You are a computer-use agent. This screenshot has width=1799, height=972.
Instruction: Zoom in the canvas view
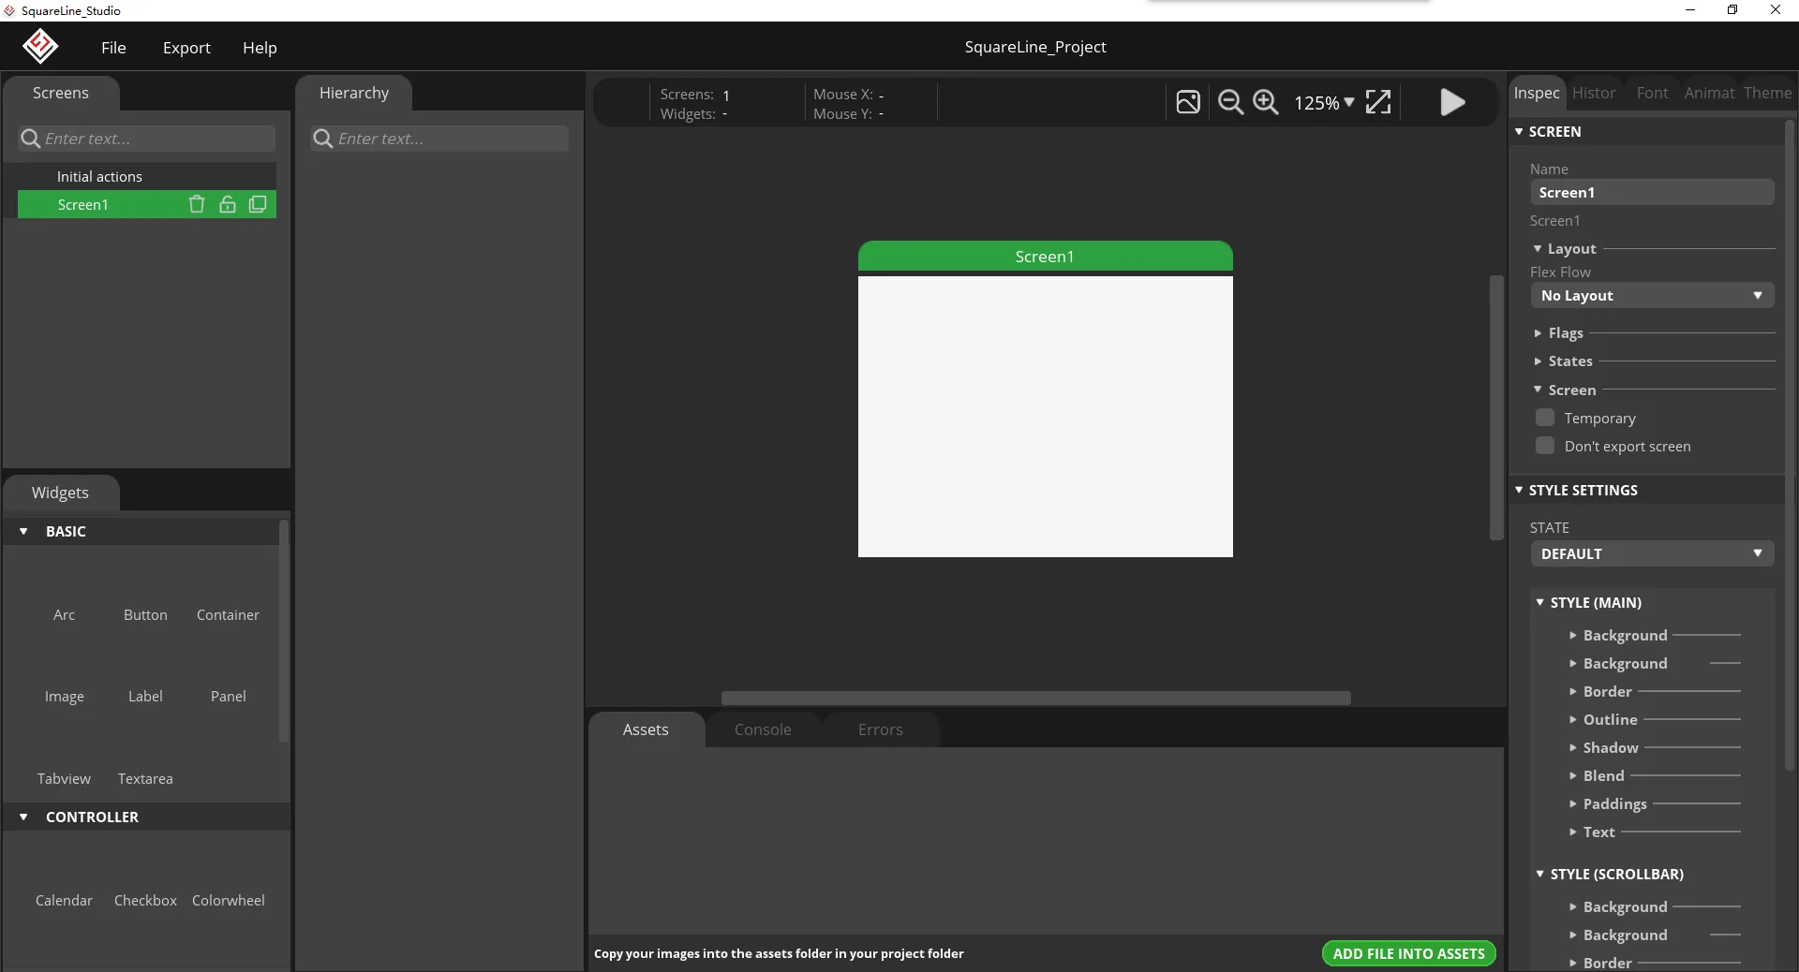(x=1266, y=102)
